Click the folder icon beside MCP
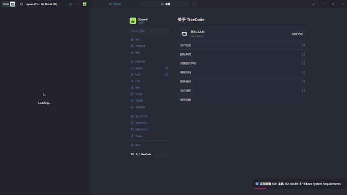The image size is (347, 195). [166, 74]
